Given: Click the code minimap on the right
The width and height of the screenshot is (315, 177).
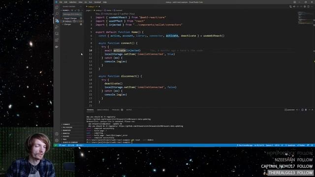Looking at the screenshot, I should [x=306, y=18].
